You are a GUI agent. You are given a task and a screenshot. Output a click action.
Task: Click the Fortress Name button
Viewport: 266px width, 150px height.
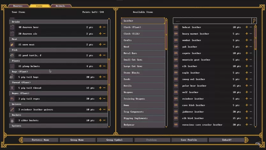point(40,140)
